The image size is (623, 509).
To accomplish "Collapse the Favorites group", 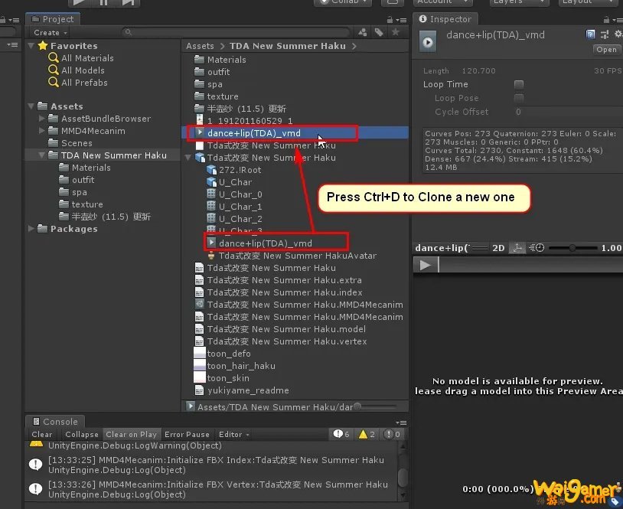I will [31, 46].
